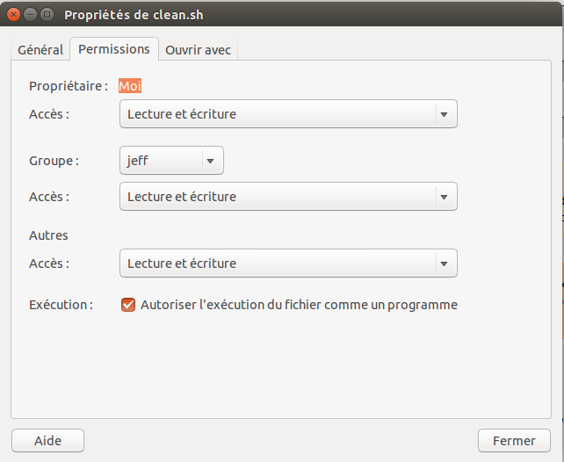Click the arrow of the Autres access dropdown
Screen dimensions: 564x462
[444, 263]
